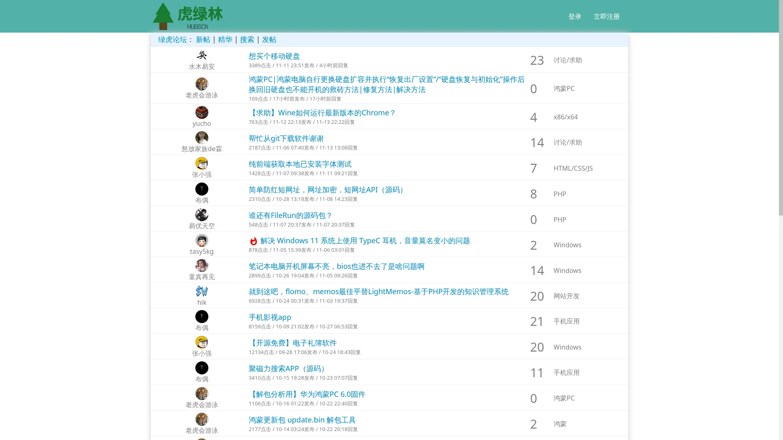Open the 讨论/求助 category link
The width and height of the screenshot is (783, 440).
click(x=568, y=60)
